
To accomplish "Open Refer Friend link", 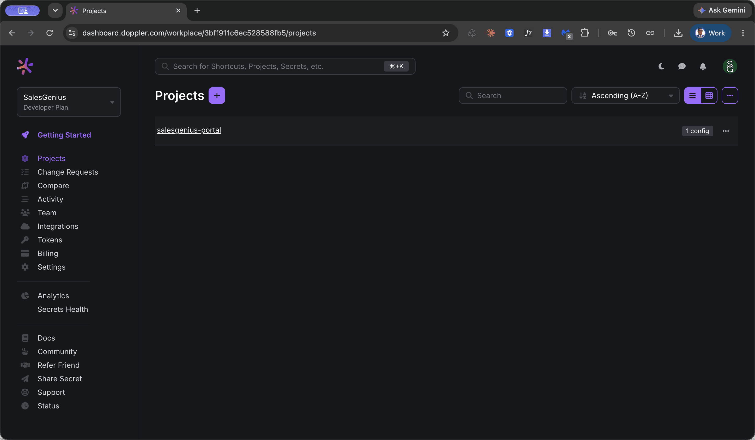I will [58, 365].
